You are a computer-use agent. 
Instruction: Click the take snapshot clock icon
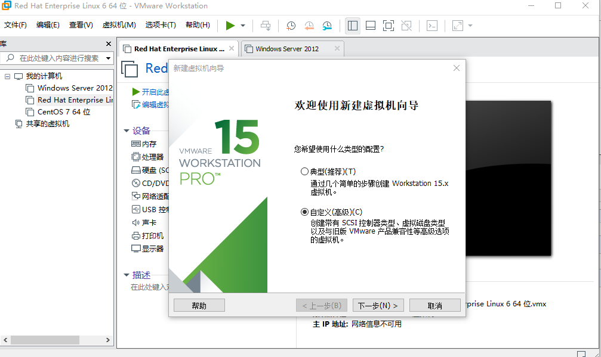tap(291, 26)
